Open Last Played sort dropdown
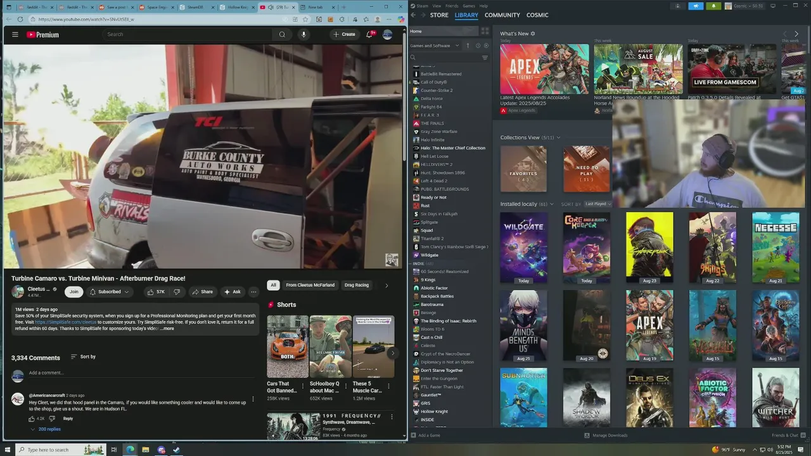 (x=597, y=204)
